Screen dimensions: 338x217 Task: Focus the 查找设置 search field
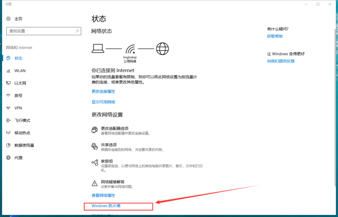click(40, 31)
